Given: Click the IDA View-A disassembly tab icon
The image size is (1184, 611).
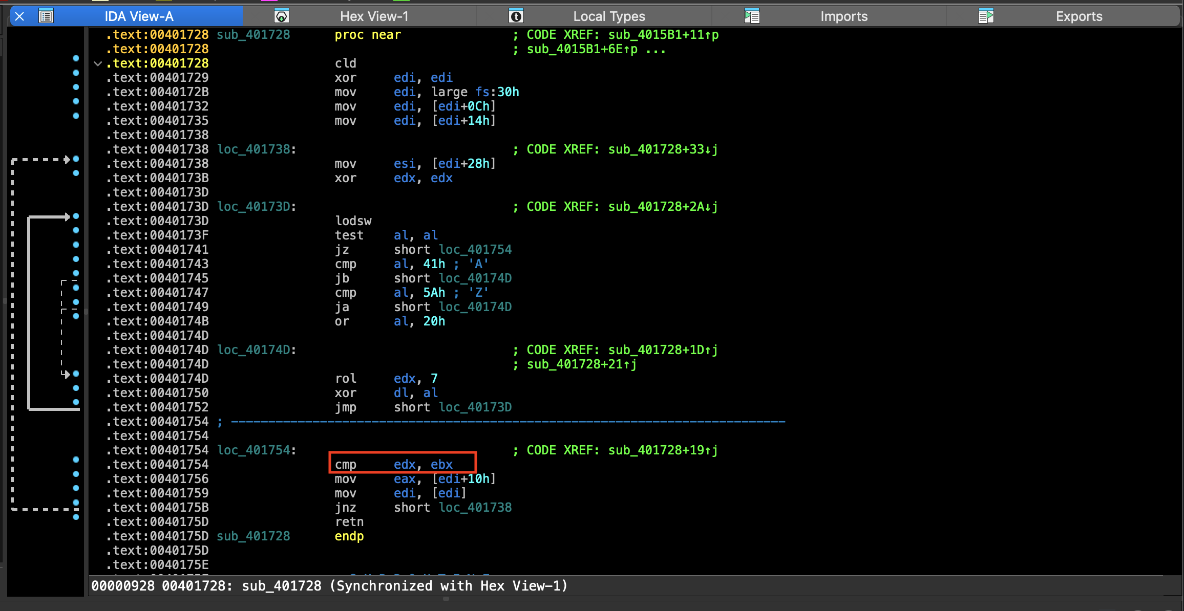Looking at the screenshot, I should (x=46, y=16).
